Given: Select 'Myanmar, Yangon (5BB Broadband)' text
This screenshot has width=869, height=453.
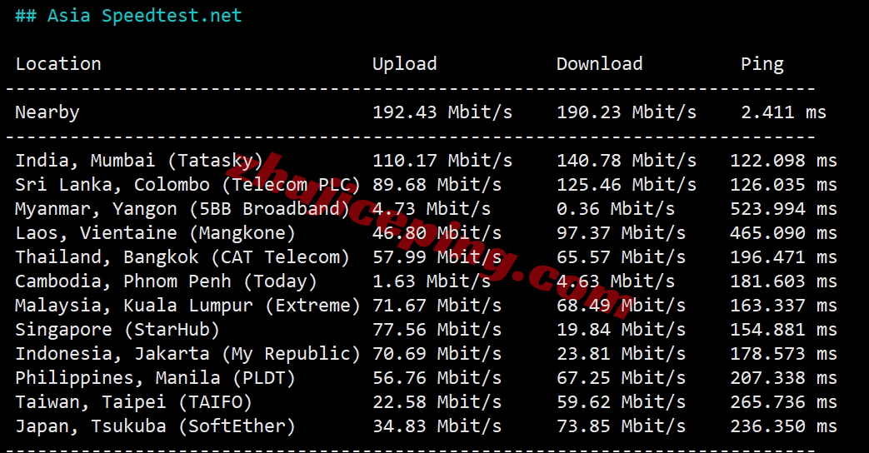Looking at the screenshot, I should click(x=182, y=209).
